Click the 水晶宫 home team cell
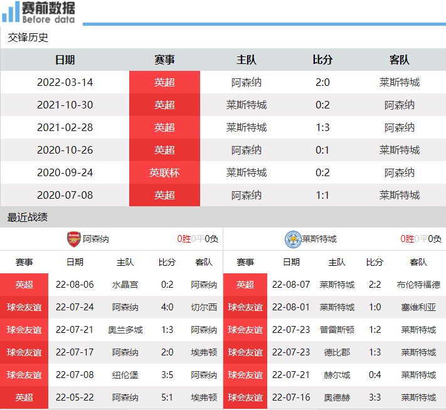This screenshot has width=446, height=410. (125, 285)
